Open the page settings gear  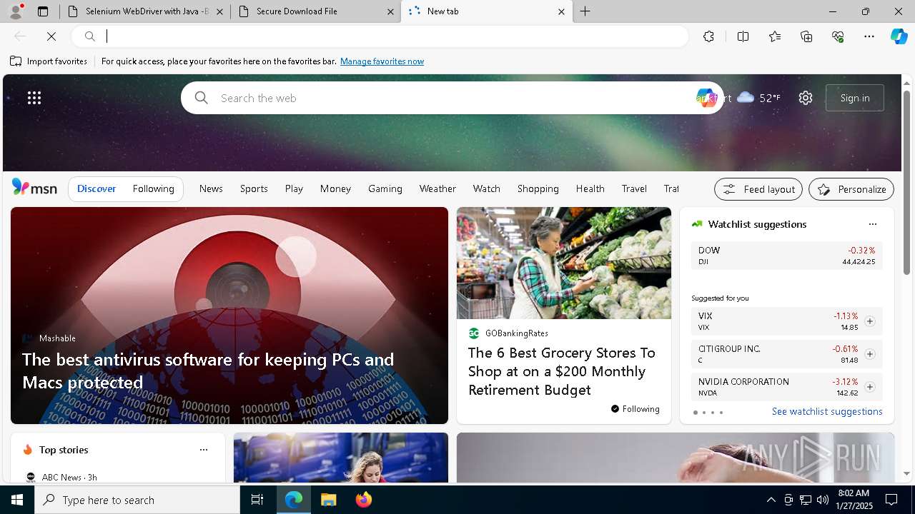coord(806,98)
